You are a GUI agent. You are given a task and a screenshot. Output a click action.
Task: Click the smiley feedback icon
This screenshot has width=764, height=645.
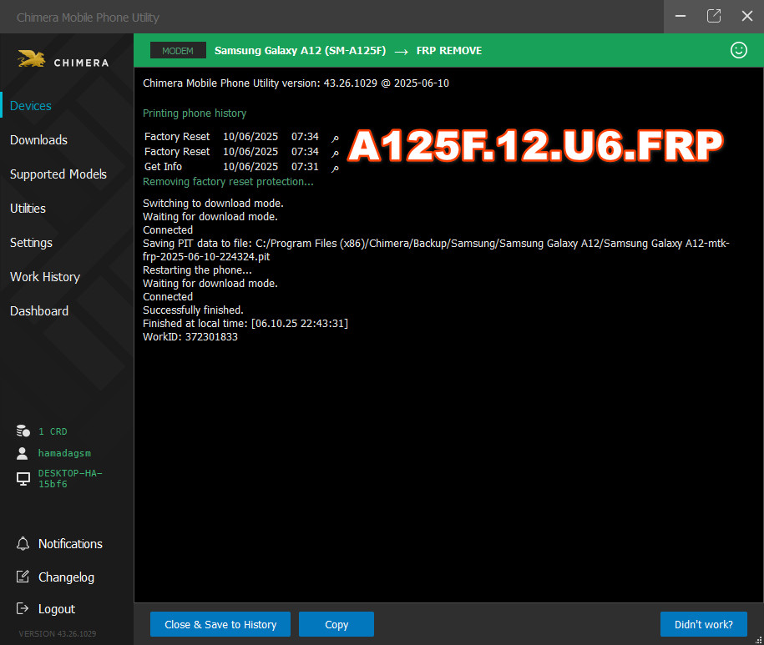(x=738, y=50)
